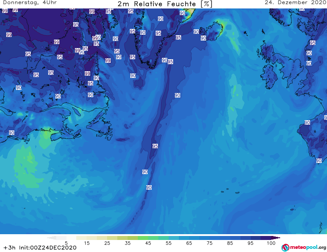327x252 pixels.
Task: Click the '25' tick on the color scale
Action: click(107, 243)
